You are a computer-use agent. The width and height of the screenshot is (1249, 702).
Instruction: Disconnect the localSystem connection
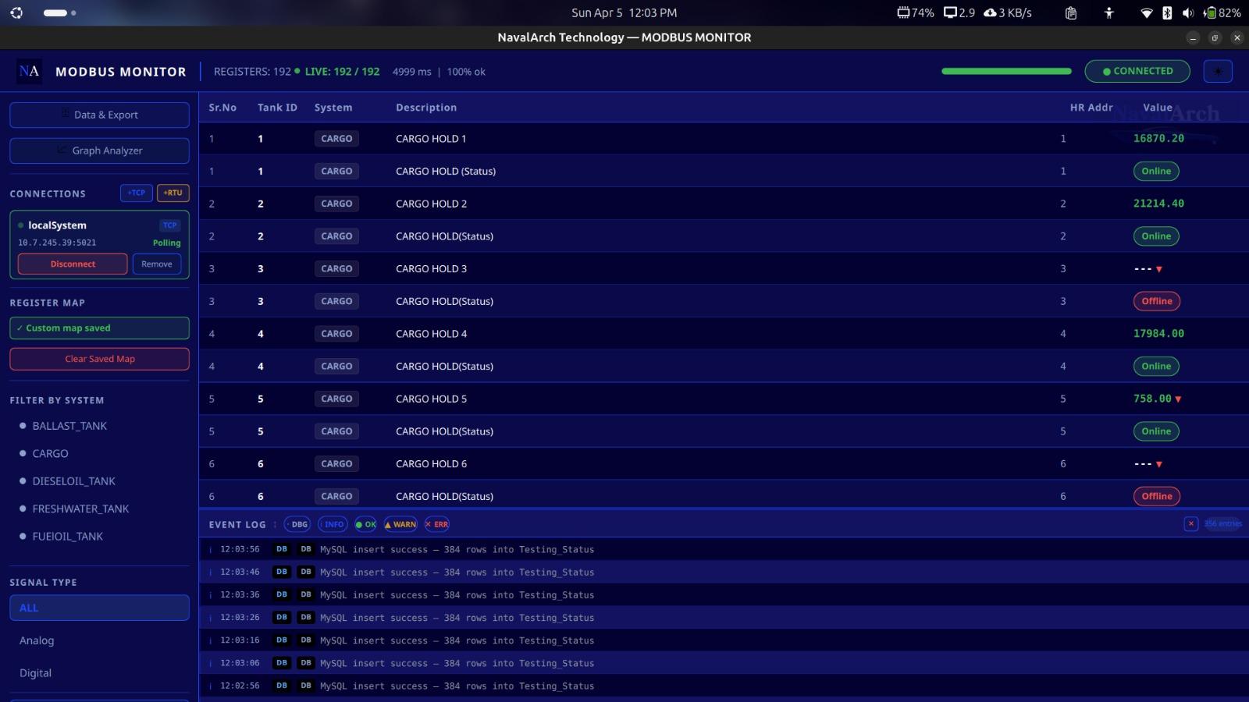point(72,264)
